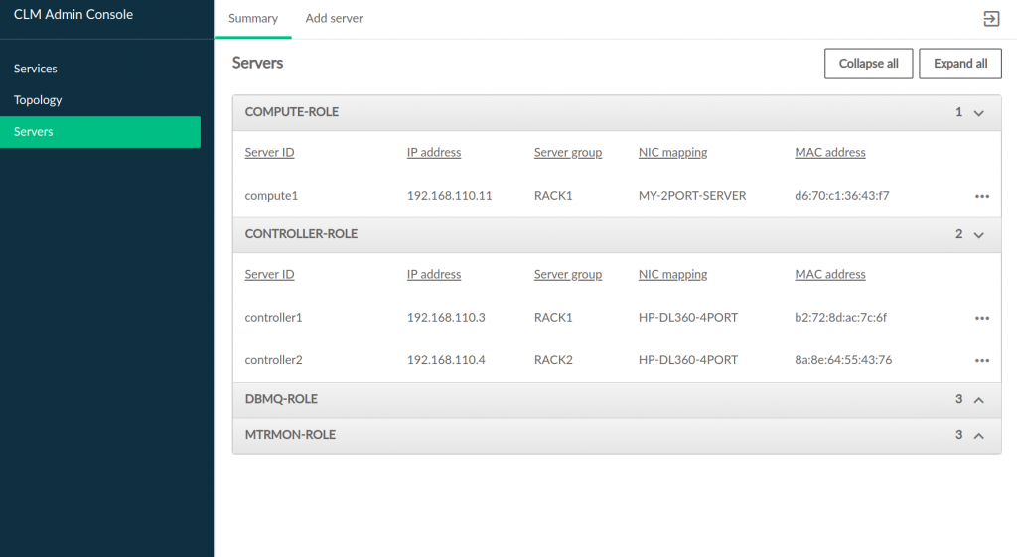Go to Topology in the sidebar
This screenshot has height=557, width=1017.
(38, 100)
